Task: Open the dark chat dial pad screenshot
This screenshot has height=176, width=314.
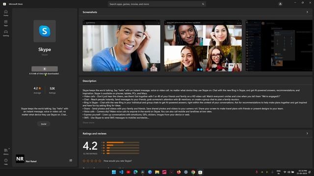Action: pos(279,45)
